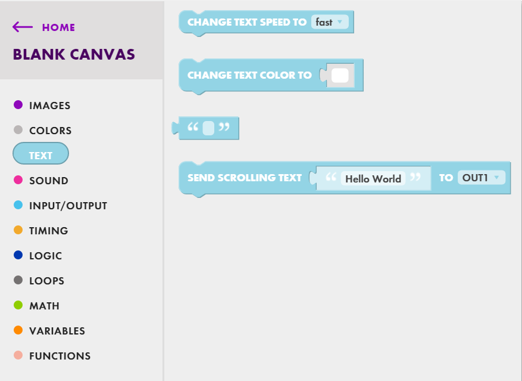522x381 pixels.
Task: Click the dark blue Logic dot
Action: pyautogui.click(x=18, y=255)
